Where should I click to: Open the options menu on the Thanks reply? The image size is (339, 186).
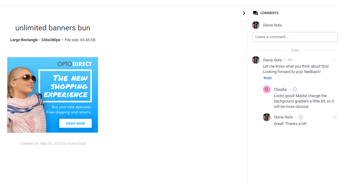(x=335, y=117)
